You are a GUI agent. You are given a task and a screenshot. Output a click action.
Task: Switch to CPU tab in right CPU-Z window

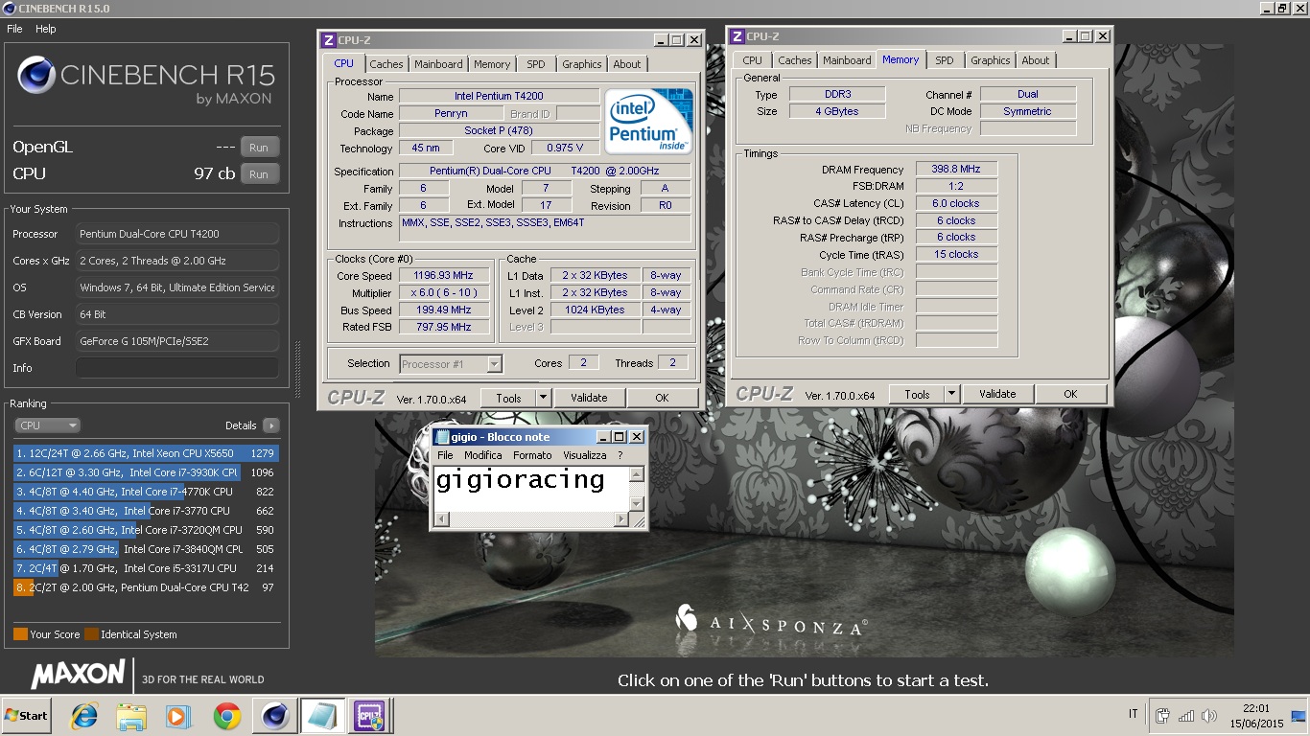[752, 60]
